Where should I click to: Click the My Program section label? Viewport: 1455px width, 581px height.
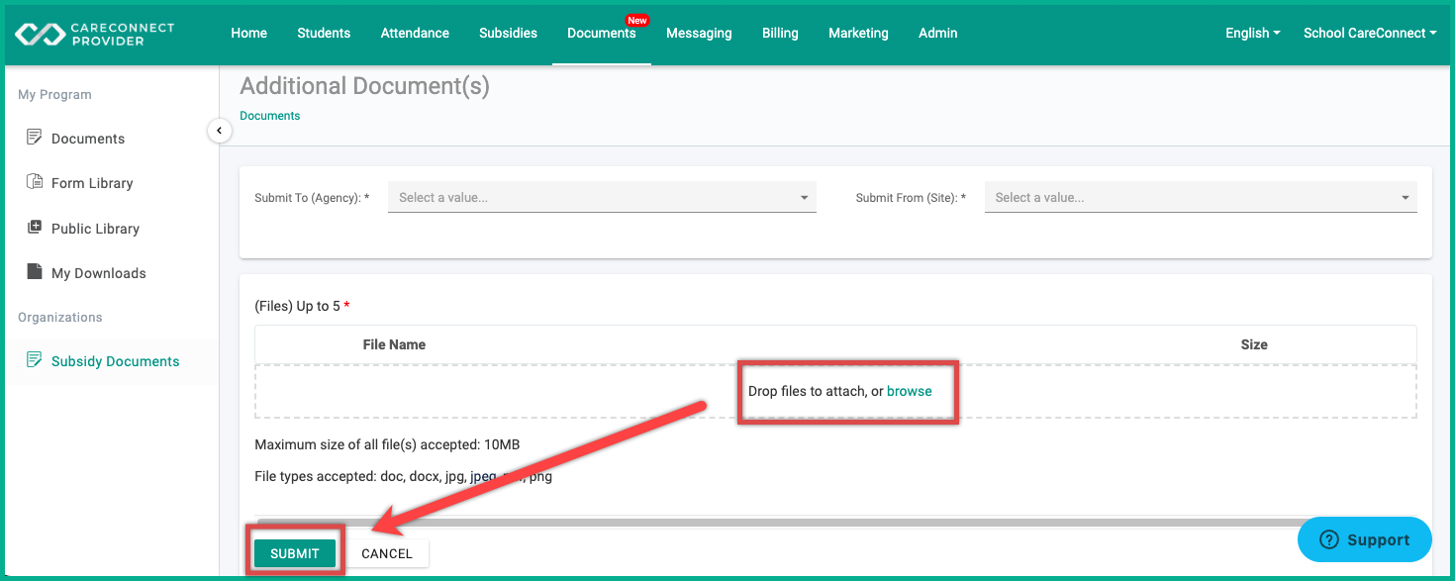pos(54,94)
